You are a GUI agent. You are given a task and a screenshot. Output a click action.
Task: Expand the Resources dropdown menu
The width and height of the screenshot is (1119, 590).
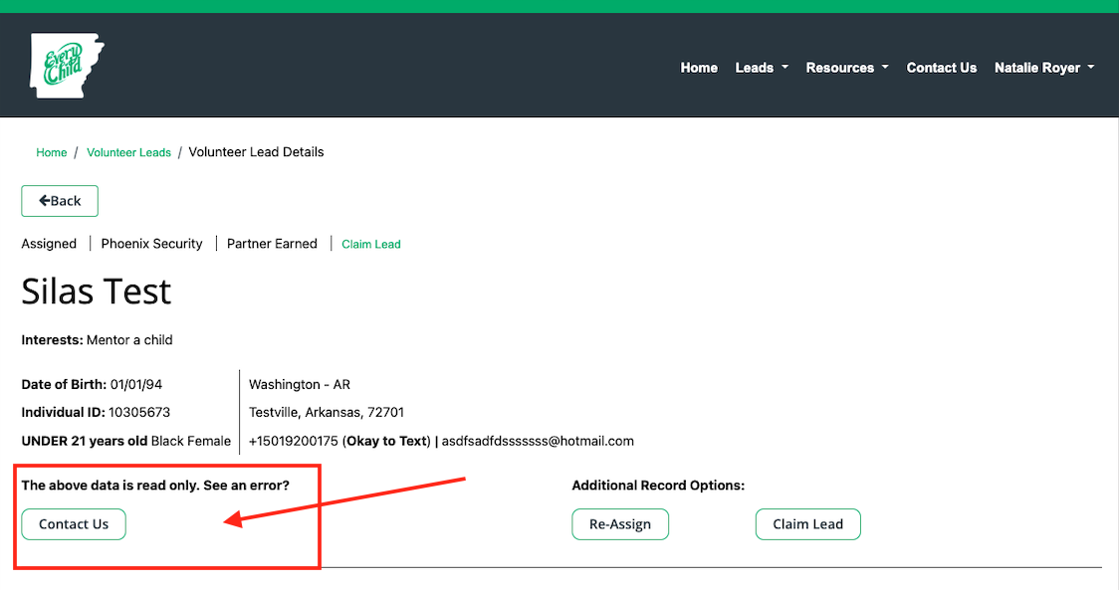click(x=847, y=68)
